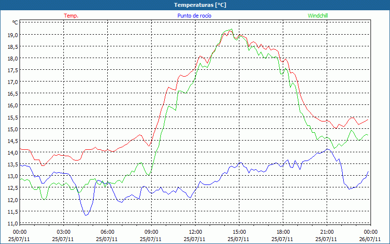Click the 15:00 time label
The width and height of the screenshot is (390, 244).
click(239, 232)
